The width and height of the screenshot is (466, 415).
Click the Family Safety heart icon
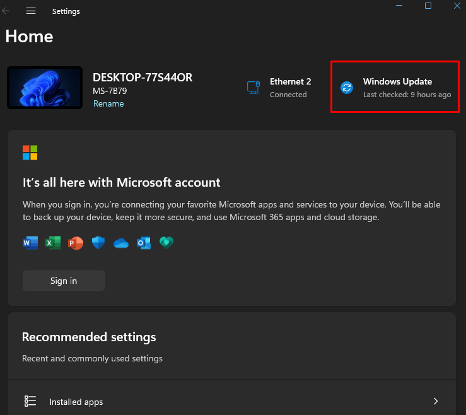click(x=166, y=243)
